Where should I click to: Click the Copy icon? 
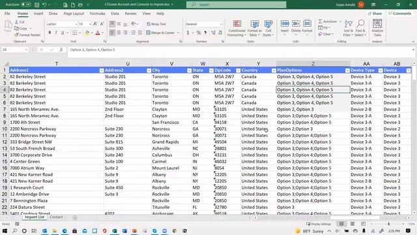(x=16, y=28)
